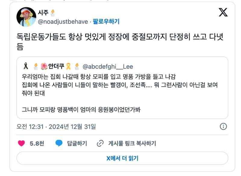The width and height of the screenshot is (241, 176).
Task: Click the 답글하기 reply text
Action: (77, 143)
